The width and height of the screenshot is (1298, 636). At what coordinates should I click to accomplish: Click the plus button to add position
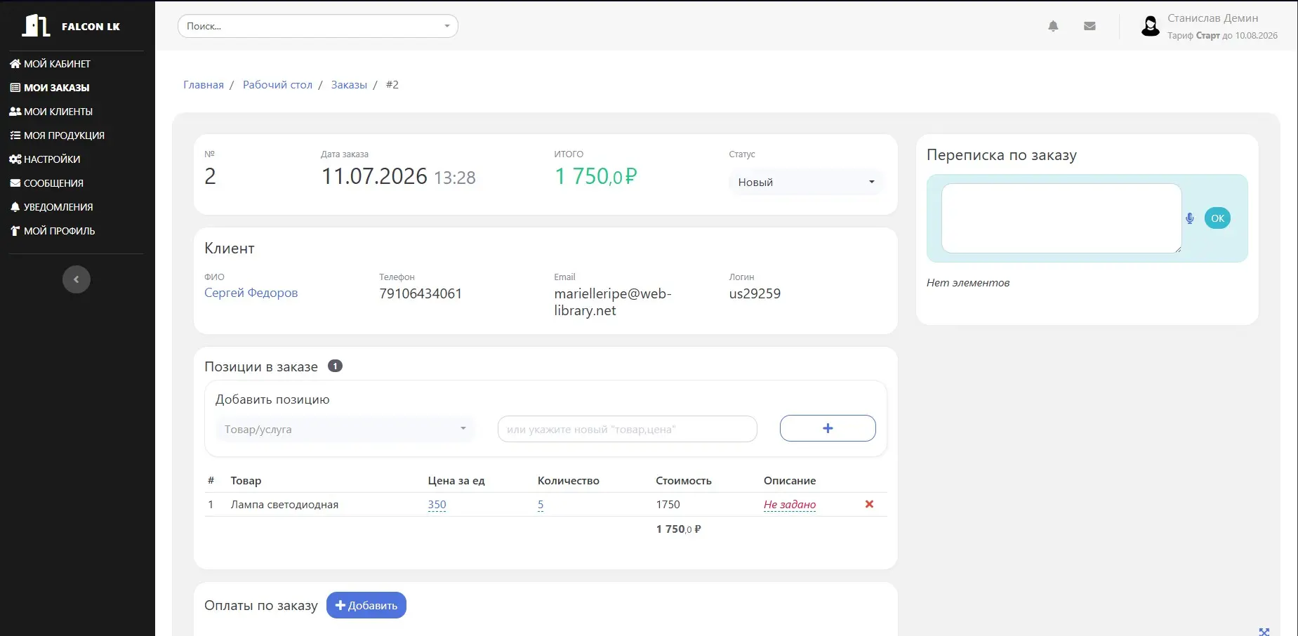(828, 428)
